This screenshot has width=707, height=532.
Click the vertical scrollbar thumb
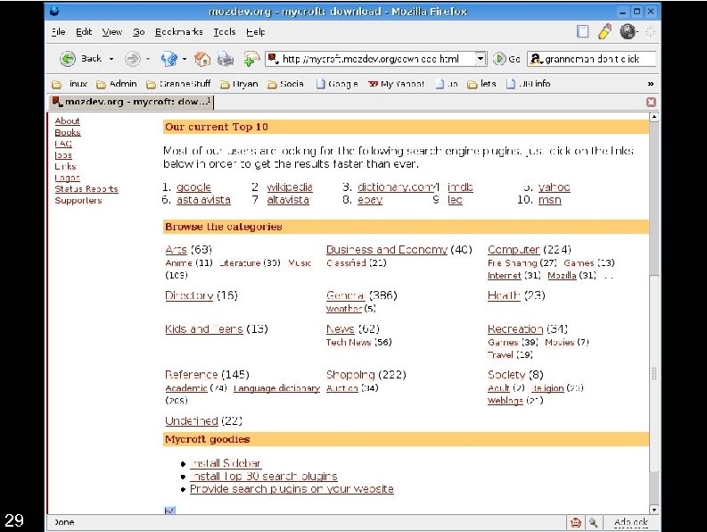(654, 374)
